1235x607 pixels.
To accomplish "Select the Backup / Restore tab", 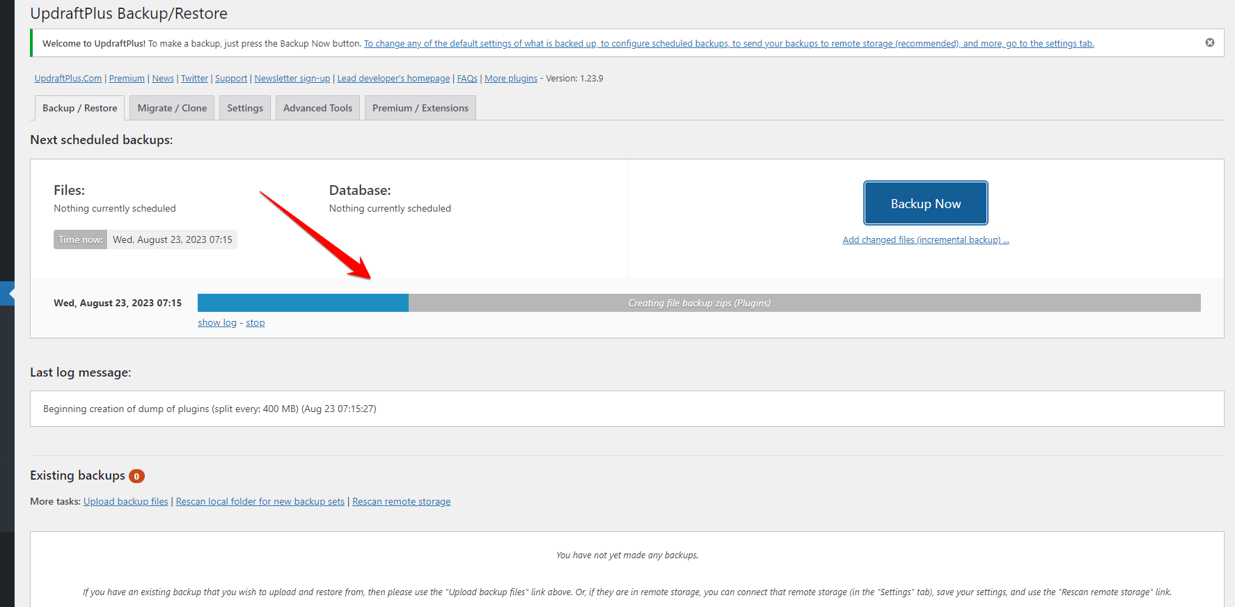I will click(x=79, y=108).
